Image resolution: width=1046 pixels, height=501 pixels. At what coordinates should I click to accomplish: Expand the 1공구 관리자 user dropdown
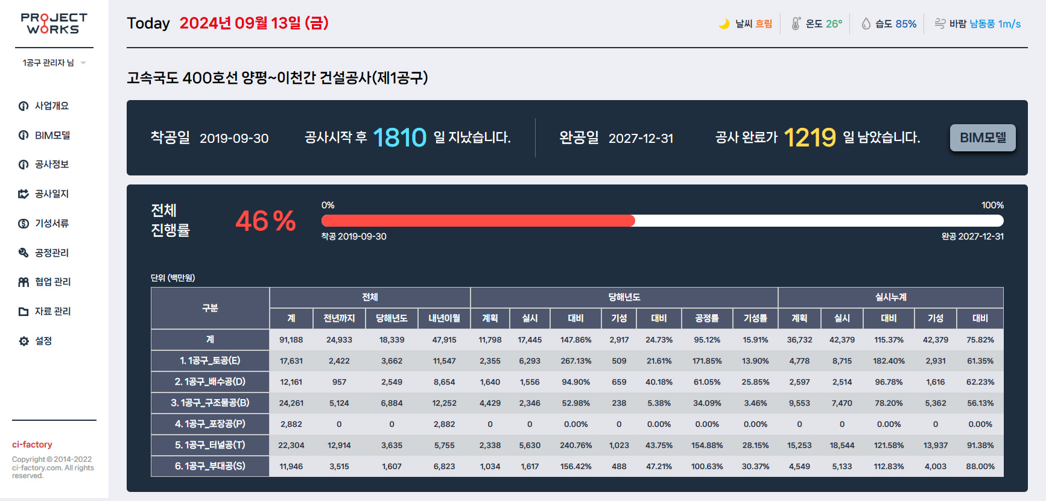pyautogui.click(x=83, y=63)
